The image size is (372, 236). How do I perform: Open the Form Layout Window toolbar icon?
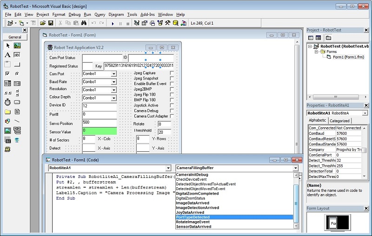[x=153, y=23]
